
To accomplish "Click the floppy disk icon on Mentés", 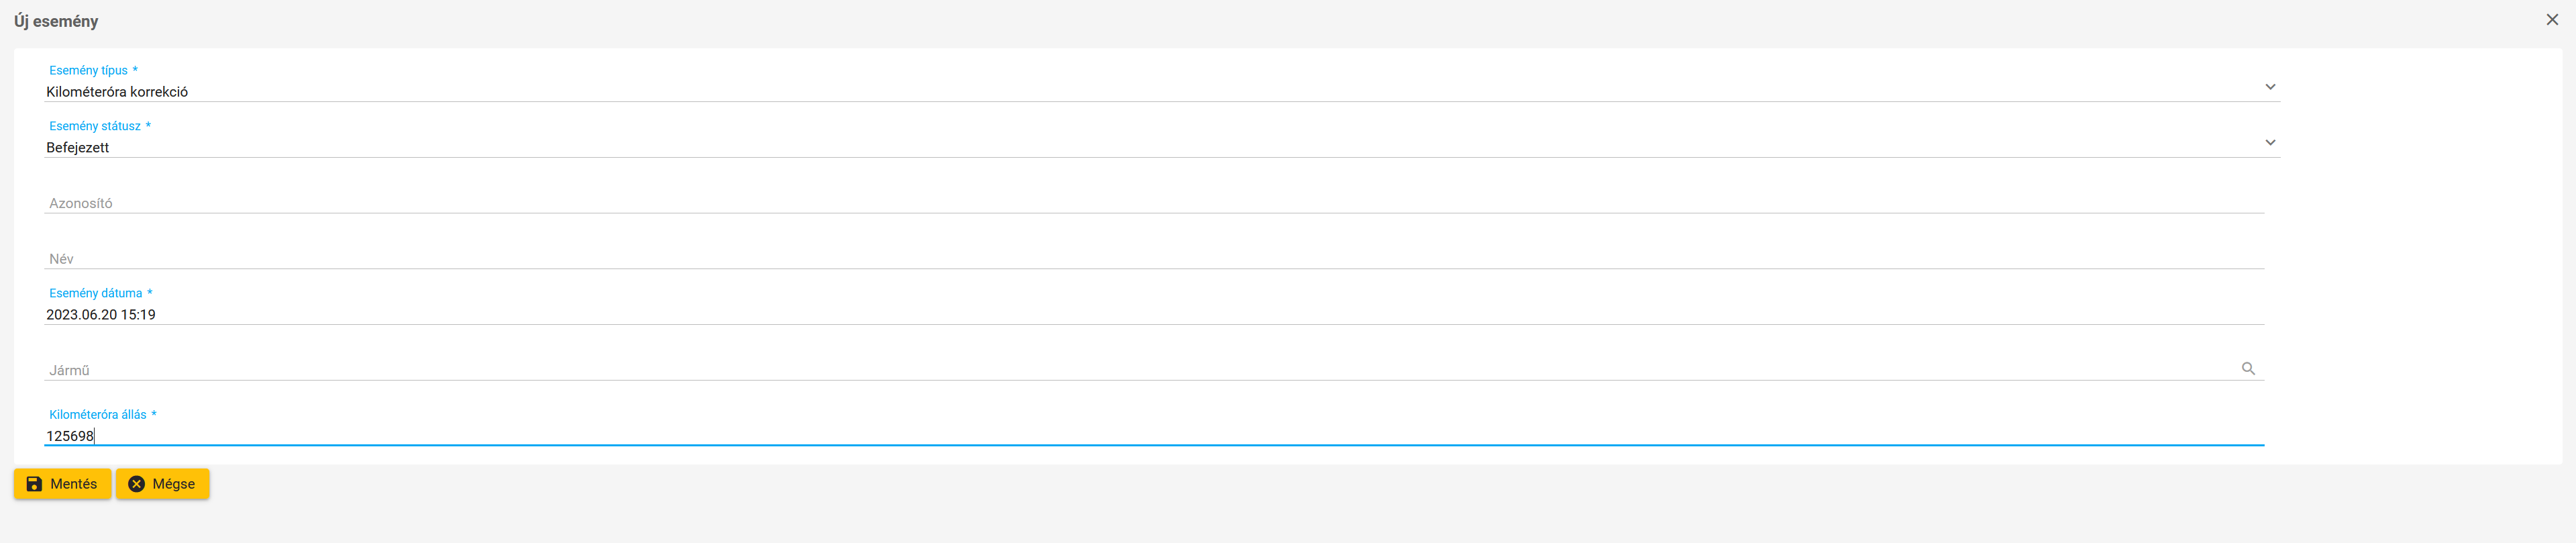I will pos(34,484).
